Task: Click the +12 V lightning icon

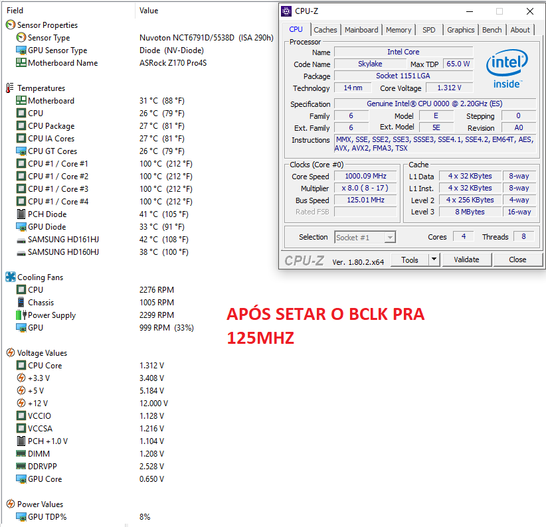Action: pyautogui.click(x=21, y=403)
